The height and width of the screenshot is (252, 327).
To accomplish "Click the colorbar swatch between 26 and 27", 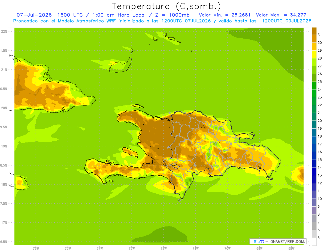I will coord(314,70).
